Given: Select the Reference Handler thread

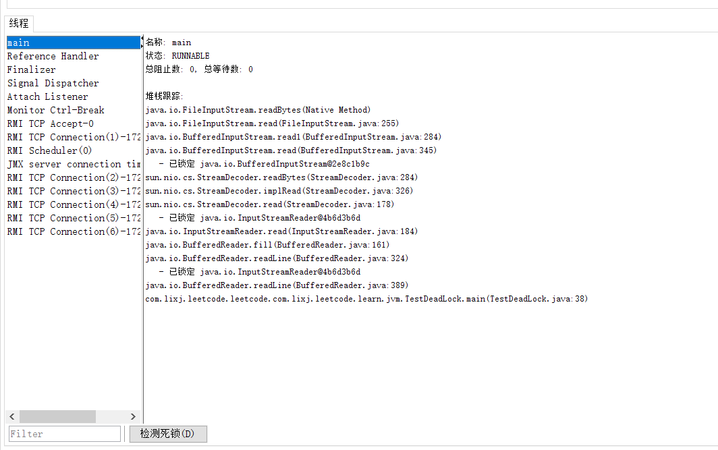Looking at the screenshot, I should click(53, 56).
